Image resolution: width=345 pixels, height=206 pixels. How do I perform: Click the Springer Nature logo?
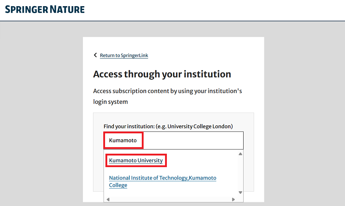[45, 9]
